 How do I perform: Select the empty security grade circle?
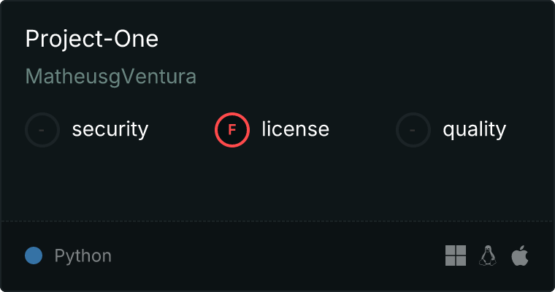point(42,130)
